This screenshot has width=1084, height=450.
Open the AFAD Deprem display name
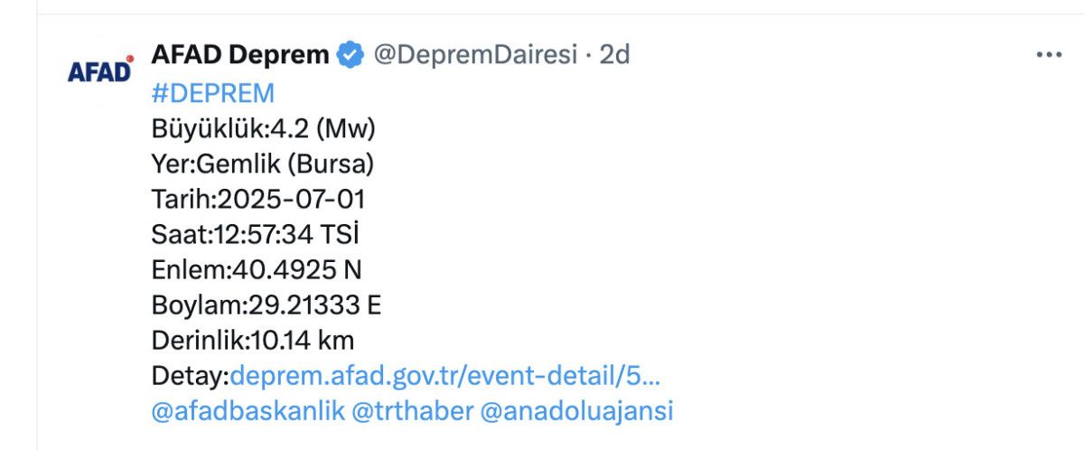tap(240, 55)
